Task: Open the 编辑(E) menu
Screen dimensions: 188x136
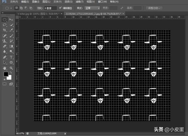Action: point(25,2)
